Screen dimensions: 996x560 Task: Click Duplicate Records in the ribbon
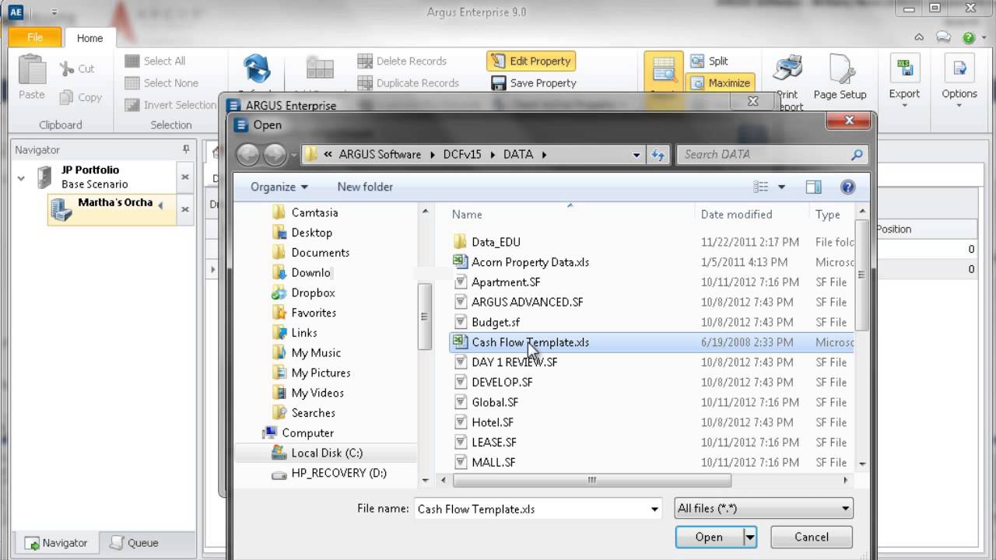408,82
